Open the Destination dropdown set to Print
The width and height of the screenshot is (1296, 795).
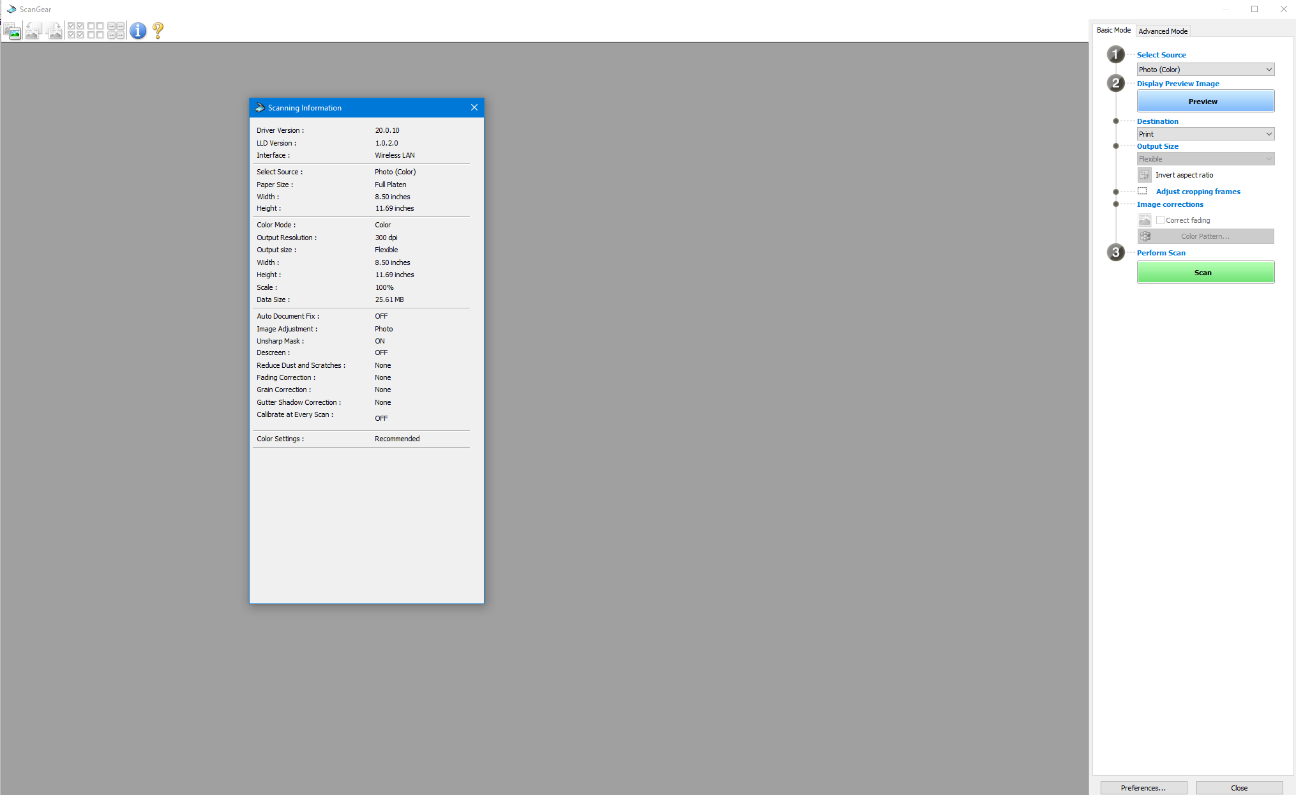point(1205,133)
